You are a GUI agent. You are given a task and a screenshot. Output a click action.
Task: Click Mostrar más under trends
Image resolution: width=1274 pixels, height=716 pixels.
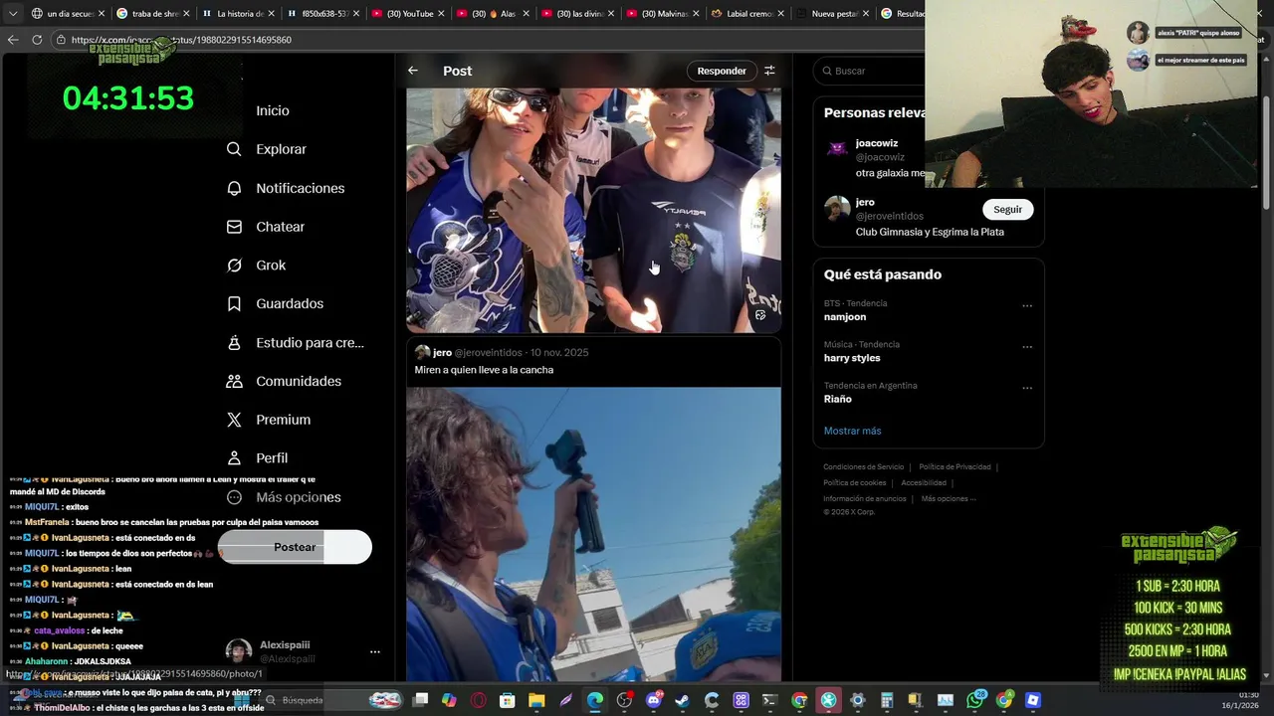(x=852, y=431)
